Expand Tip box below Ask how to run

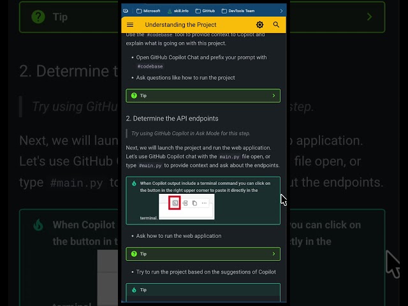pos(203,254)
